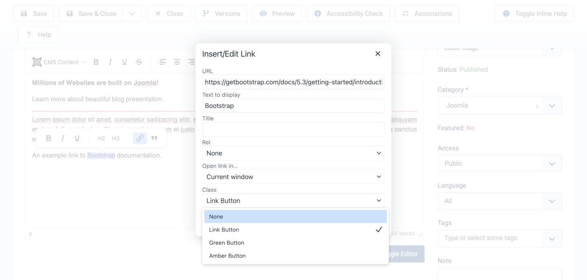Open the 'Open link in' Current window dropdown
This screenshot has height=280, width=587.
(x=293, y=177)
